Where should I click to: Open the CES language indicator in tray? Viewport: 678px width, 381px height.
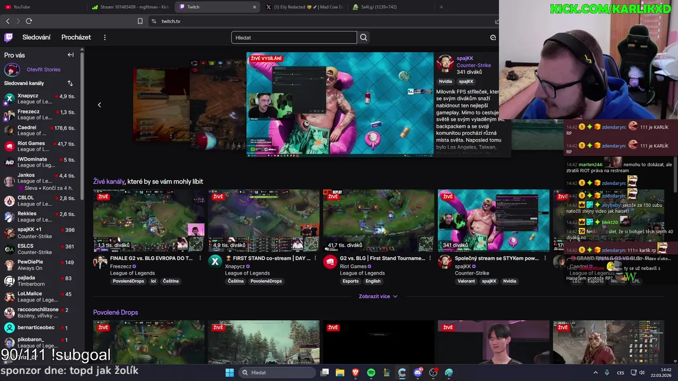click(x=621, y=373)
